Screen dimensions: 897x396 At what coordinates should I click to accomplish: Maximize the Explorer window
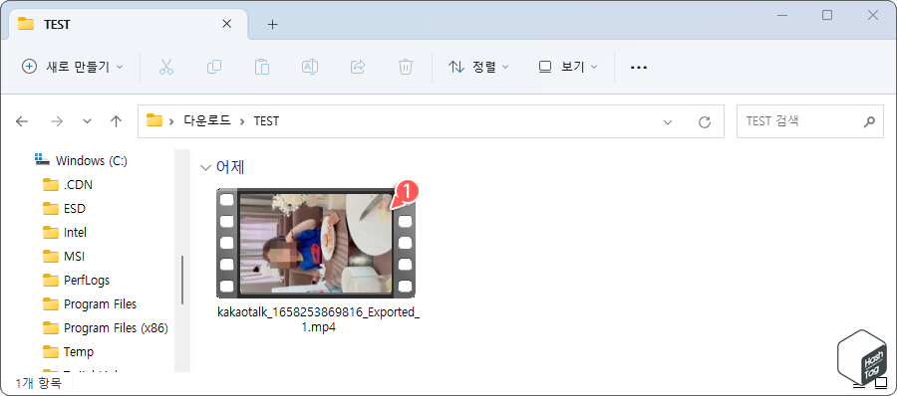click(827, 16)
